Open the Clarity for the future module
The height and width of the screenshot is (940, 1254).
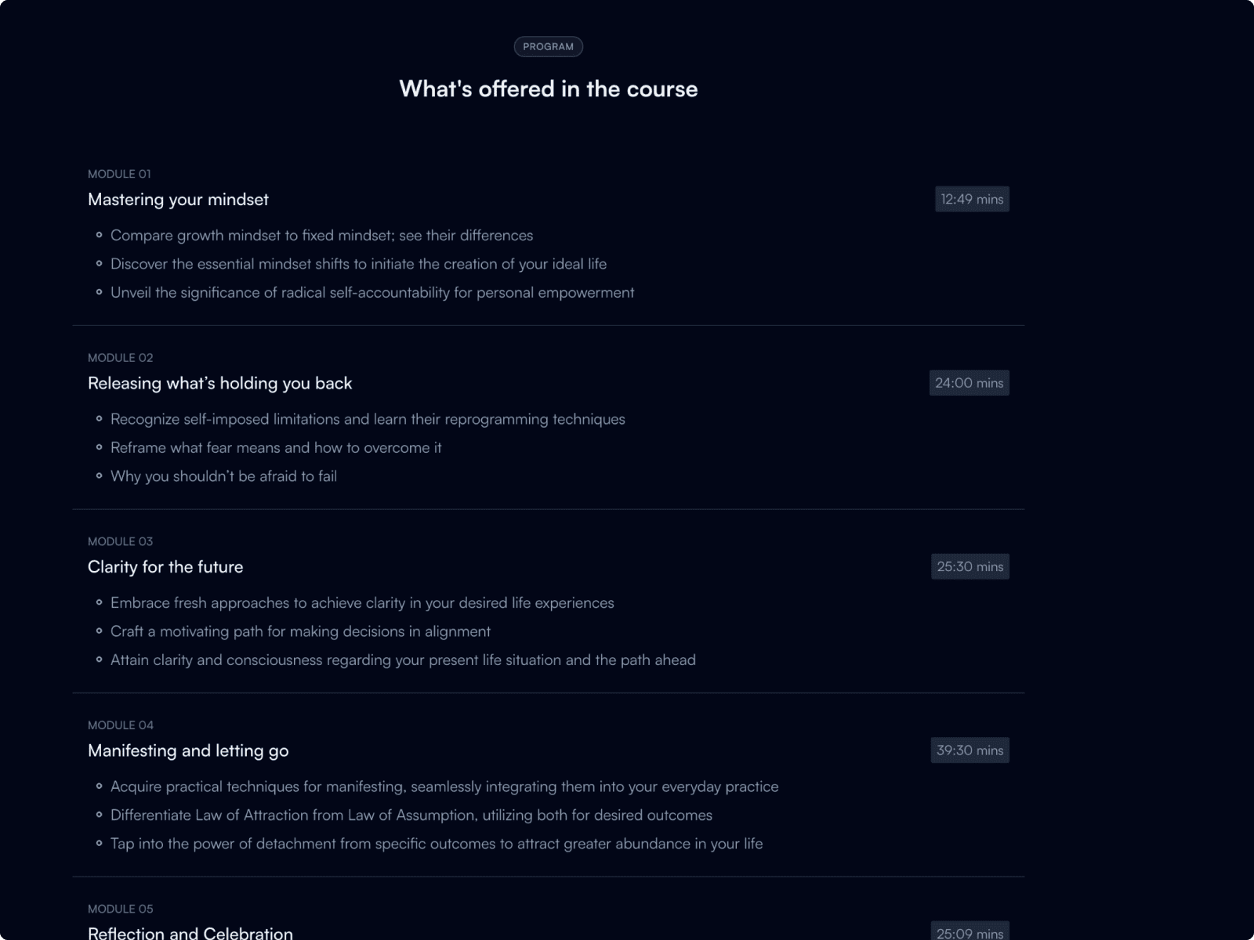[x=165, y=567]
